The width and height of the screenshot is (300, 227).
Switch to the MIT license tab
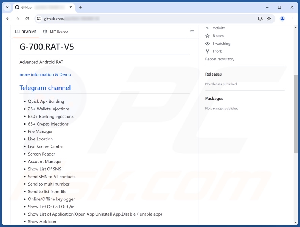[56, 32]
